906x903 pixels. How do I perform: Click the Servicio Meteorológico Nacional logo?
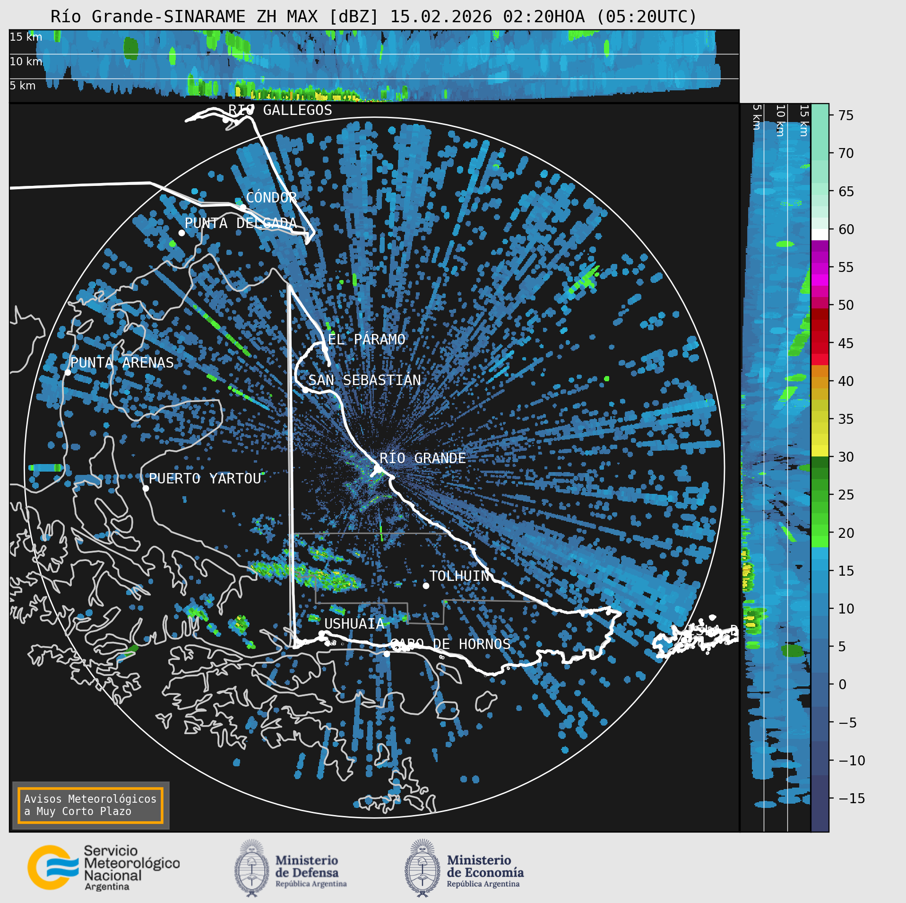click(104, 868)
